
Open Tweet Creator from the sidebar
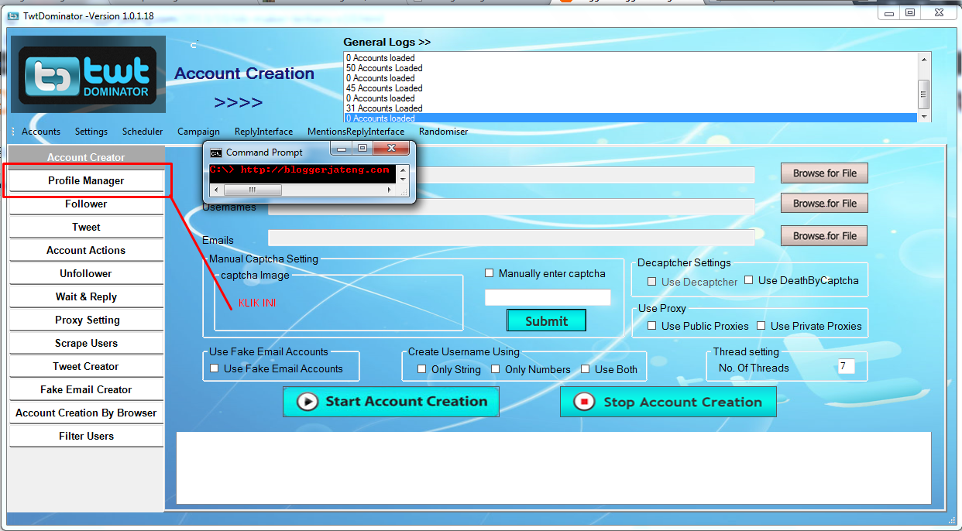pos(85,366)
